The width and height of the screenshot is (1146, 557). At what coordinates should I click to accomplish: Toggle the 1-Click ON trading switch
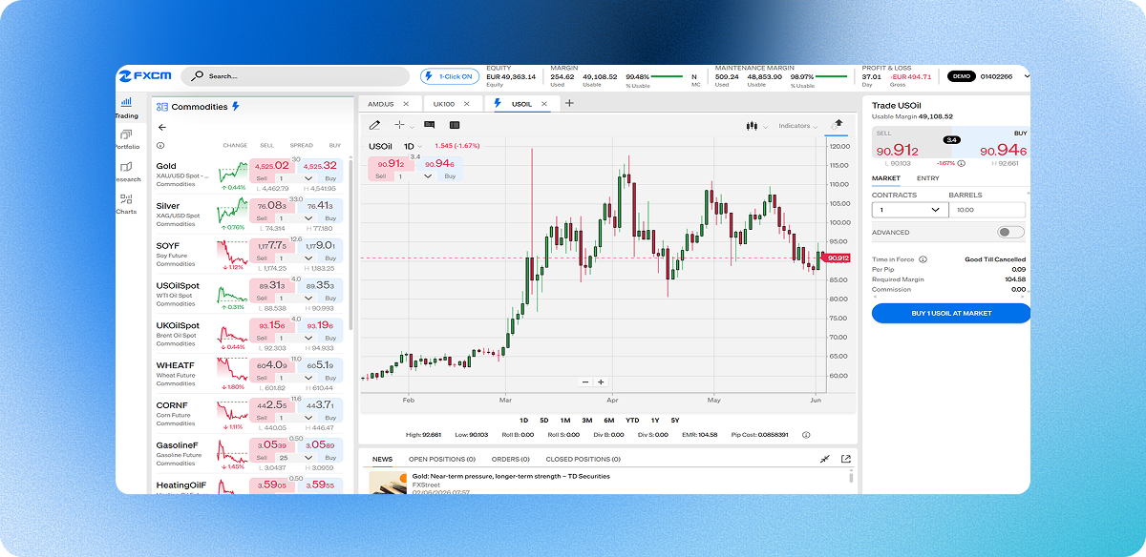point(450,76)
